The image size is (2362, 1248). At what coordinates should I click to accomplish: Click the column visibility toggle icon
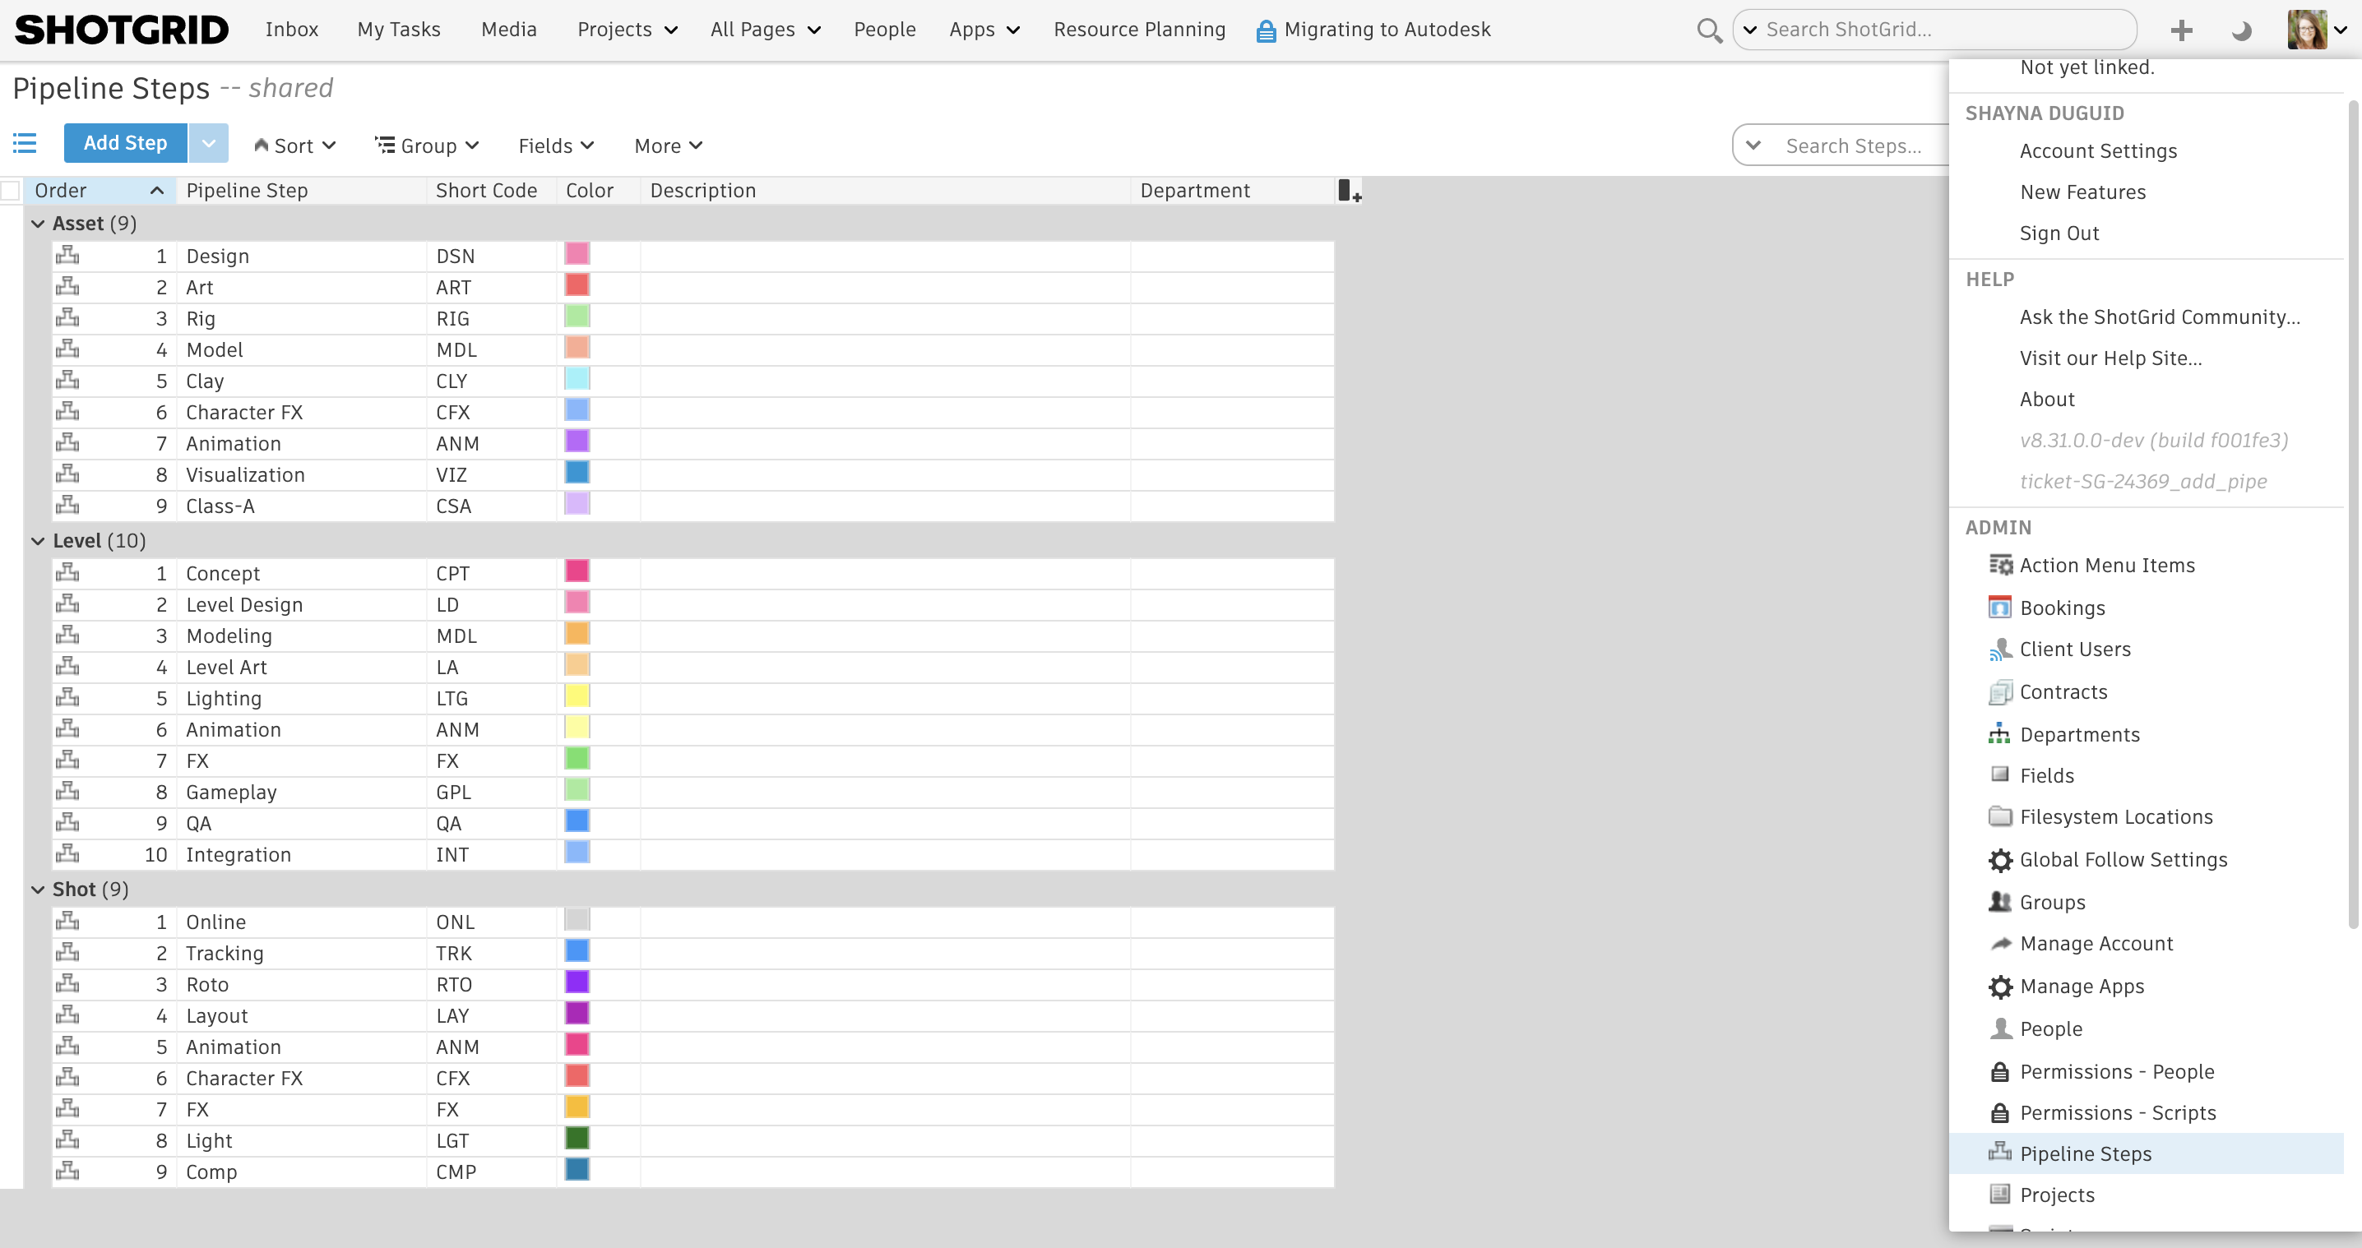pyautogui.click(x=1348, y=191)
